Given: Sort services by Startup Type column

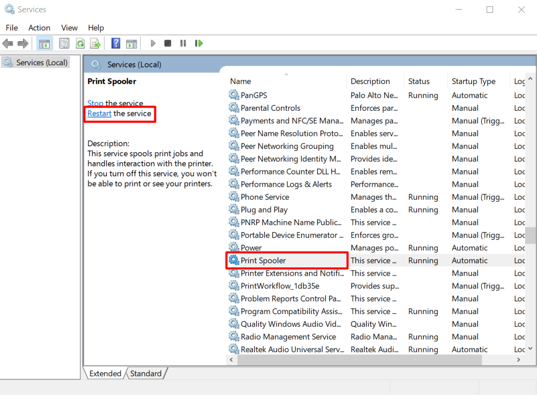Looking at the screenshot, I should [x=473, y=81].
